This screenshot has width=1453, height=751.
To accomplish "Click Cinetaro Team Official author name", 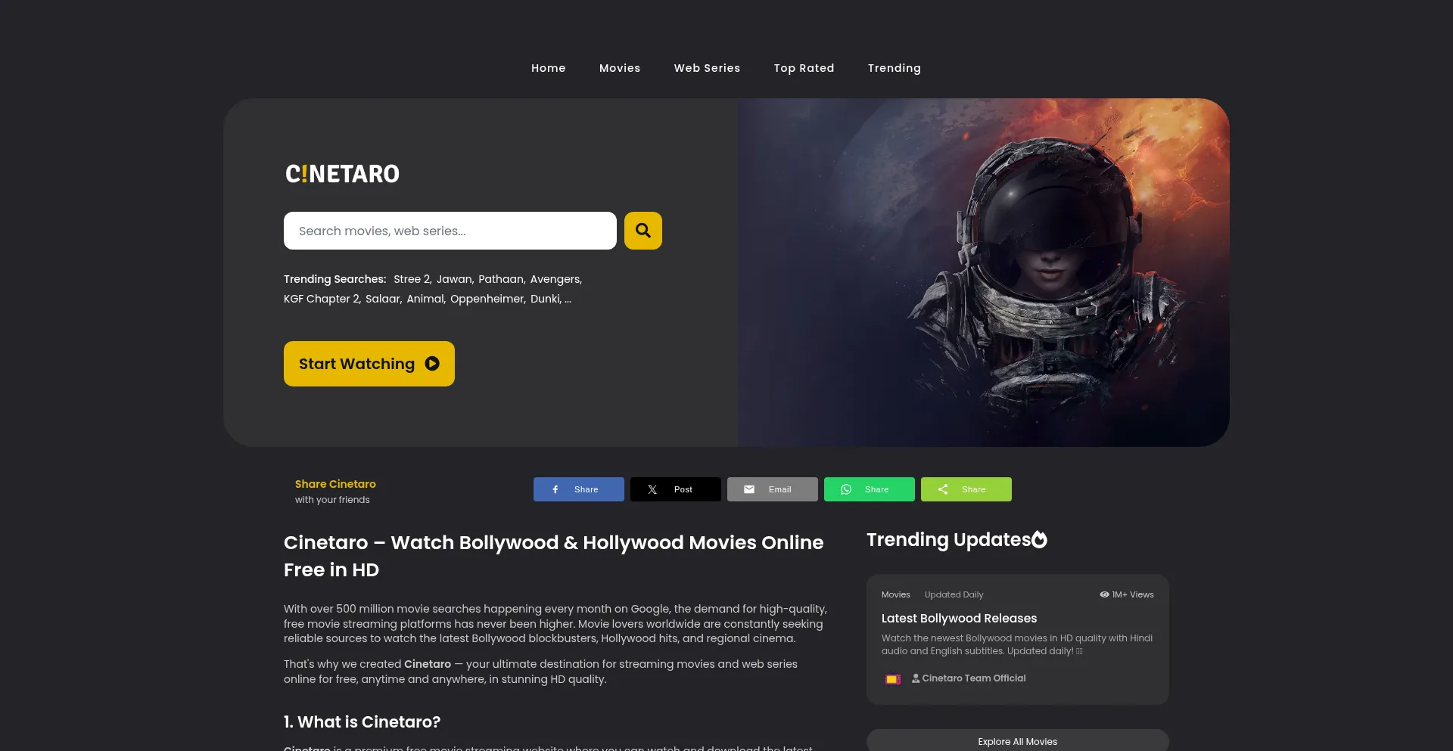I will 974,678.
